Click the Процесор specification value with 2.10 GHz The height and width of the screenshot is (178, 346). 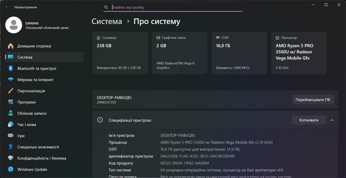[x=216, y=142]
